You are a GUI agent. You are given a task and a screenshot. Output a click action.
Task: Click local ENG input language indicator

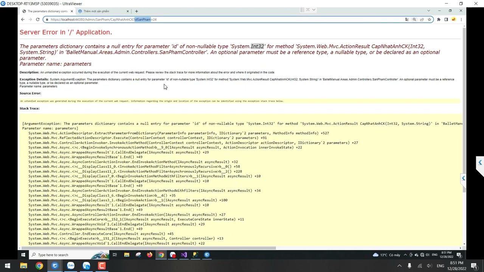pyautogui.click(x=441, y=266)
